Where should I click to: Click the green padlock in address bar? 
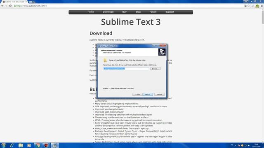coord(15,6)
